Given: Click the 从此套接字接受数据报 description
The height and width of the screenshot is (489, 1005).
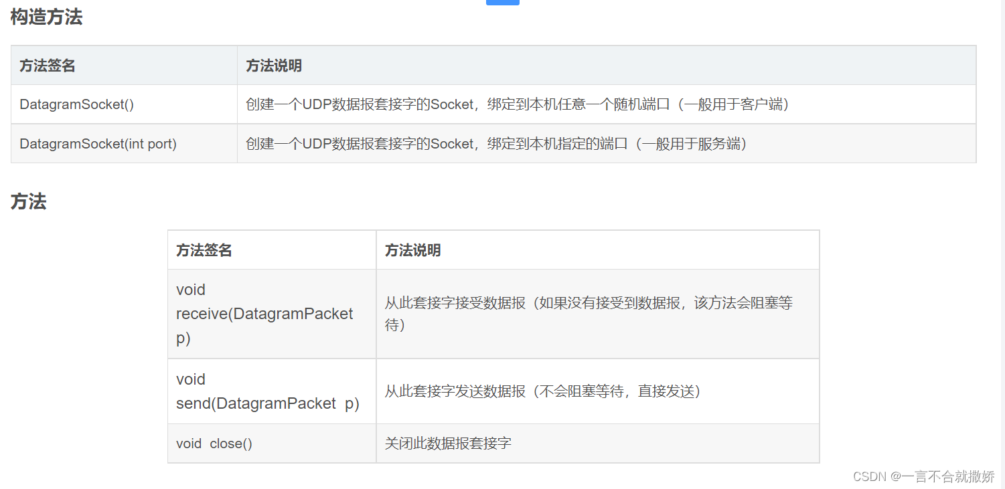Looking at the screenshot, I should [x=589, y=314].
